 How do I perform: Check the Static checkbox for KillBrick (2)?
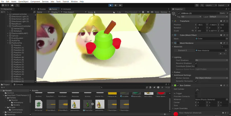[218, 13]
